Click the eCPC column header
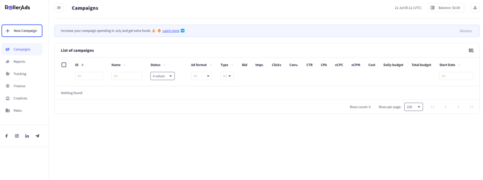 point(339,65)
